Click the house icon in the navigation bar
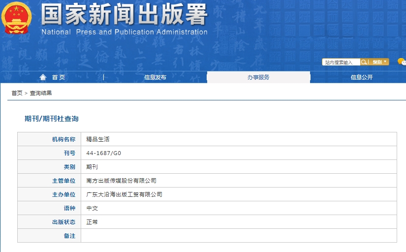 [x=43, y=77]
